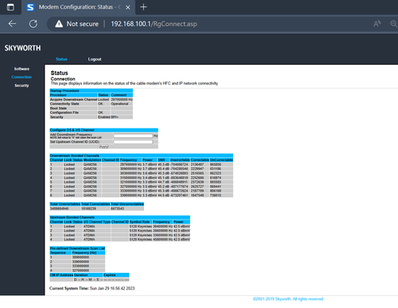Screen dimensions: 398x308
Task: Click the Modulation column header in downstream table
Action: (x=92, y=160)
